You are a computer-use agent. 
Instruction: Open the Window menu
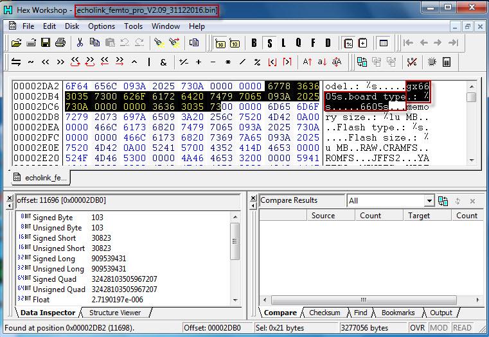pos(166,26)
